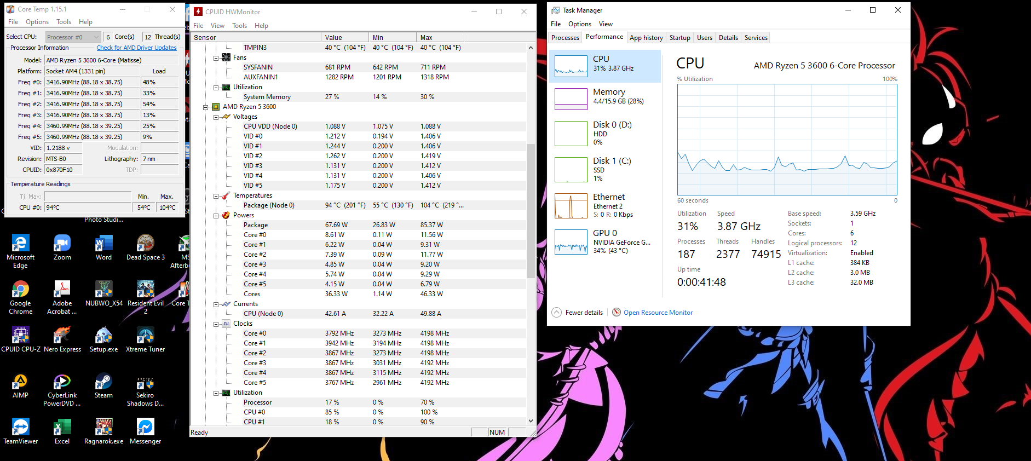Select the Memory panel in Task Manager
The image size is (1031, 461).
coord(605,99)
